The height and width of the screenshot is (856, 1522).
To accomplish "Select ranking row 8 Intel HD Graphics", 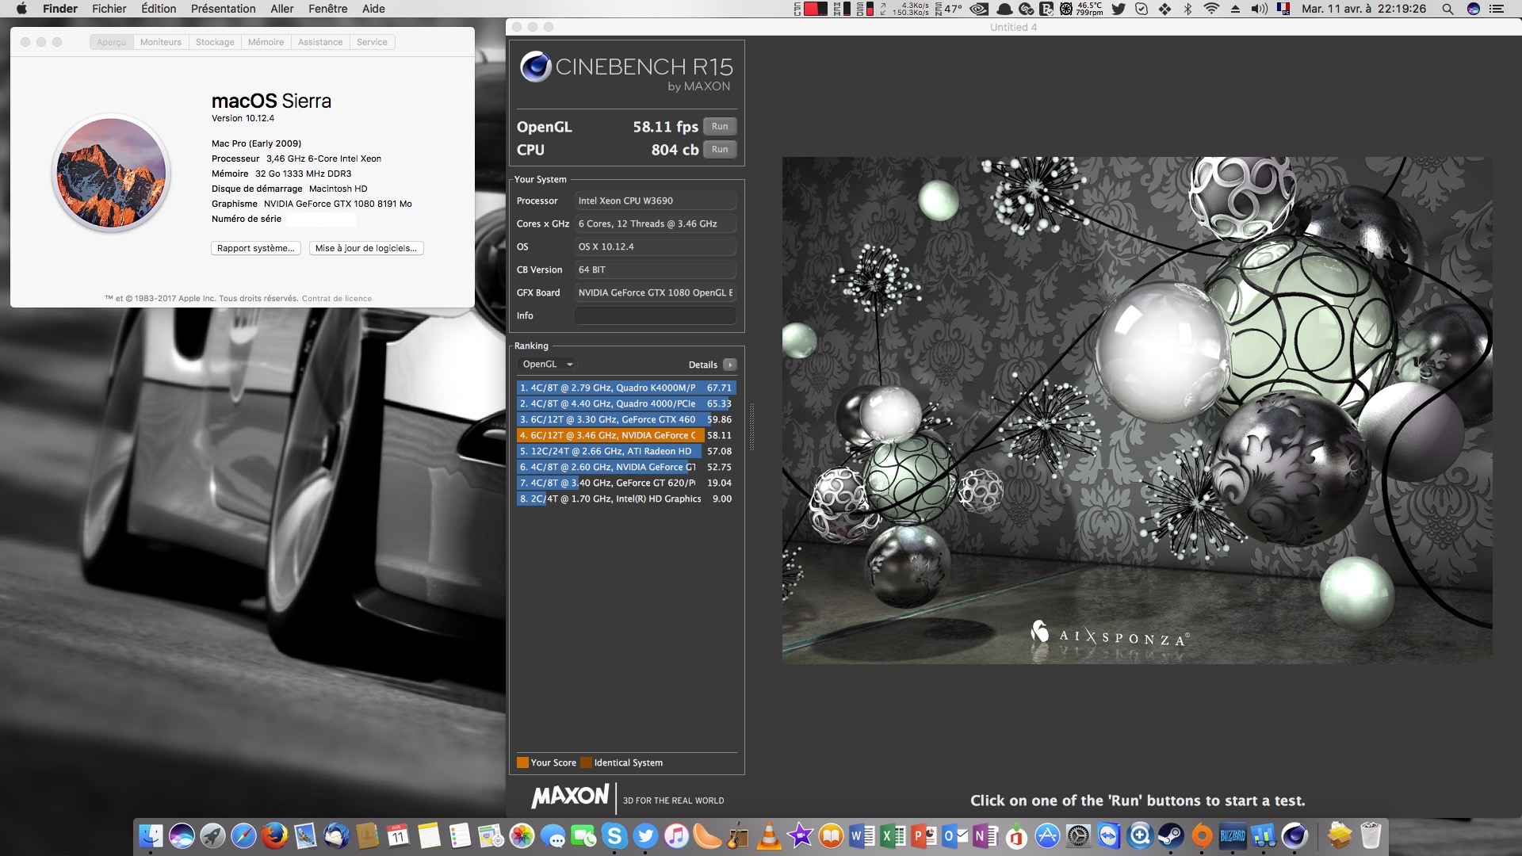I will pos(626,499).
